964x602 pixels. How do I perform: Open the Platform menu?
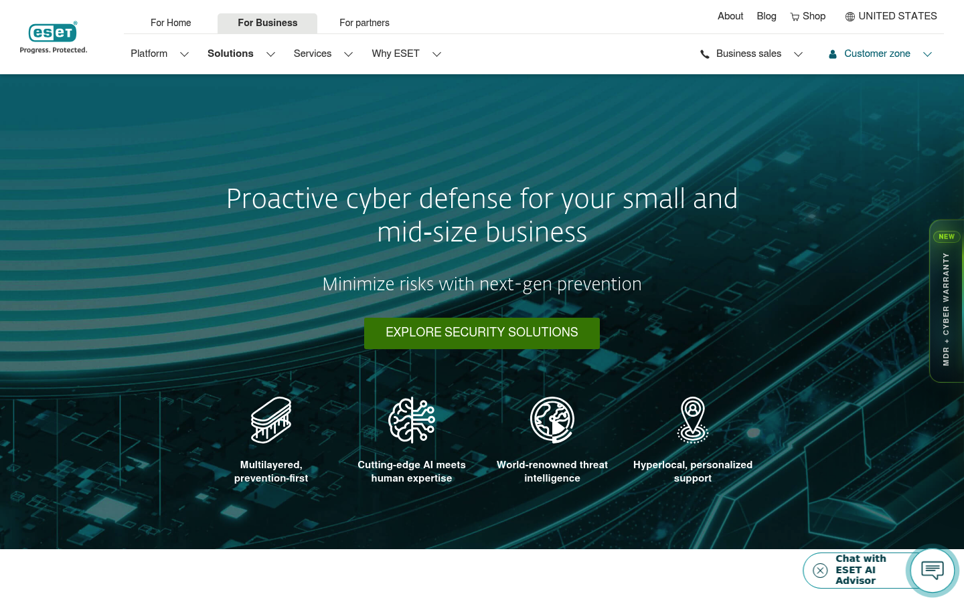[x=149, y=54]
